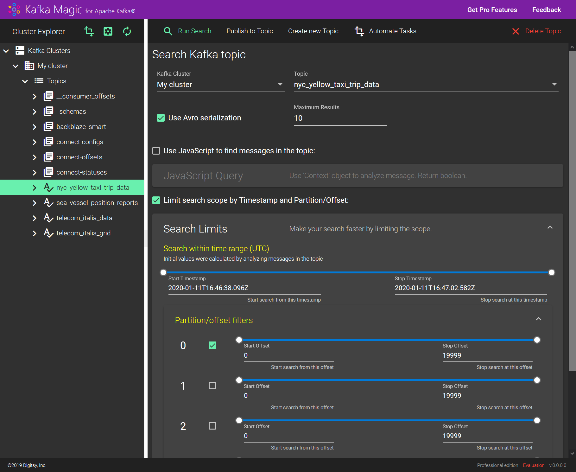Click the Kafka Magic logo icon
This screenshot has width=576, height=472.
click(x=14, y=10)
